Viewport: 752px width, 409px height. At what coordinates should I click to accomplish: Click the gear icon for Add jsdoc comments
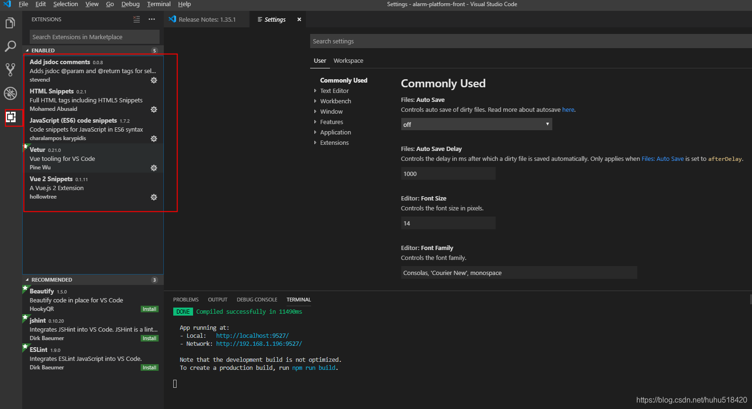click(x=154, y=80)
